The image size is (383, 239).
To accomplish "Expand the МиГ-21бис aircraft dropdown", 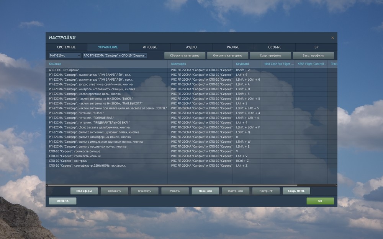I will (65, 55).
